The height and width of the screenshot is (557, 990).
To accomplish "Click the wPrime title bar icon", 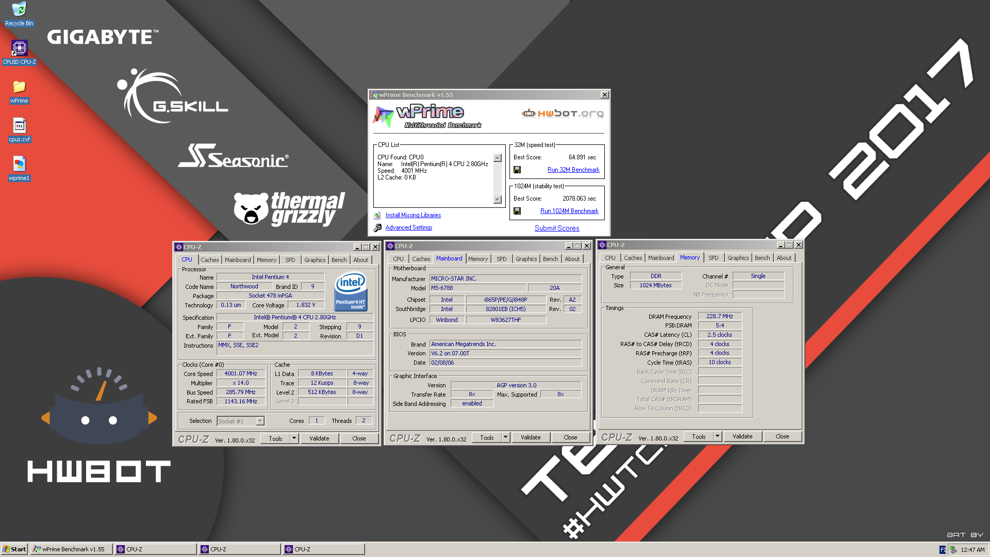I will (374, 95).
